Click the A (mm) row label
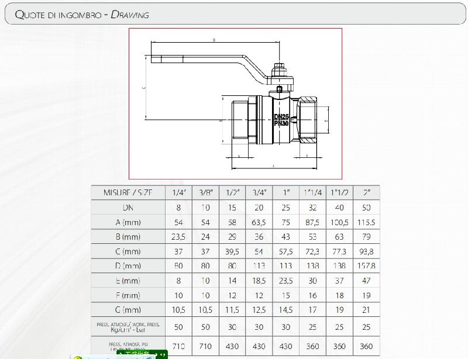 (x=128, y=222)
